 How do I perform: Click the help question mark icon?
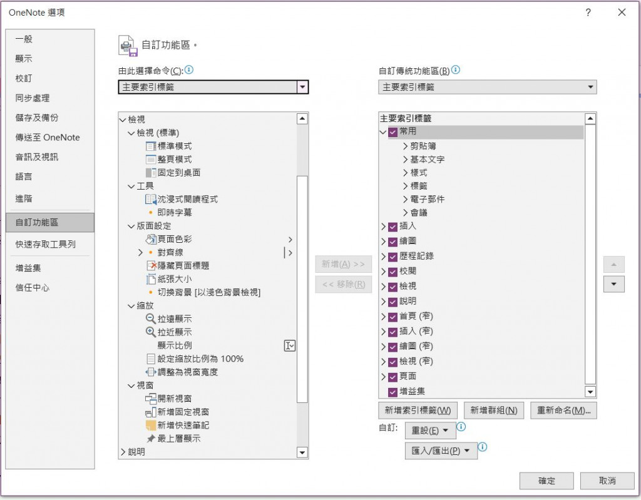pyautogui.click(x=588, y=13)
